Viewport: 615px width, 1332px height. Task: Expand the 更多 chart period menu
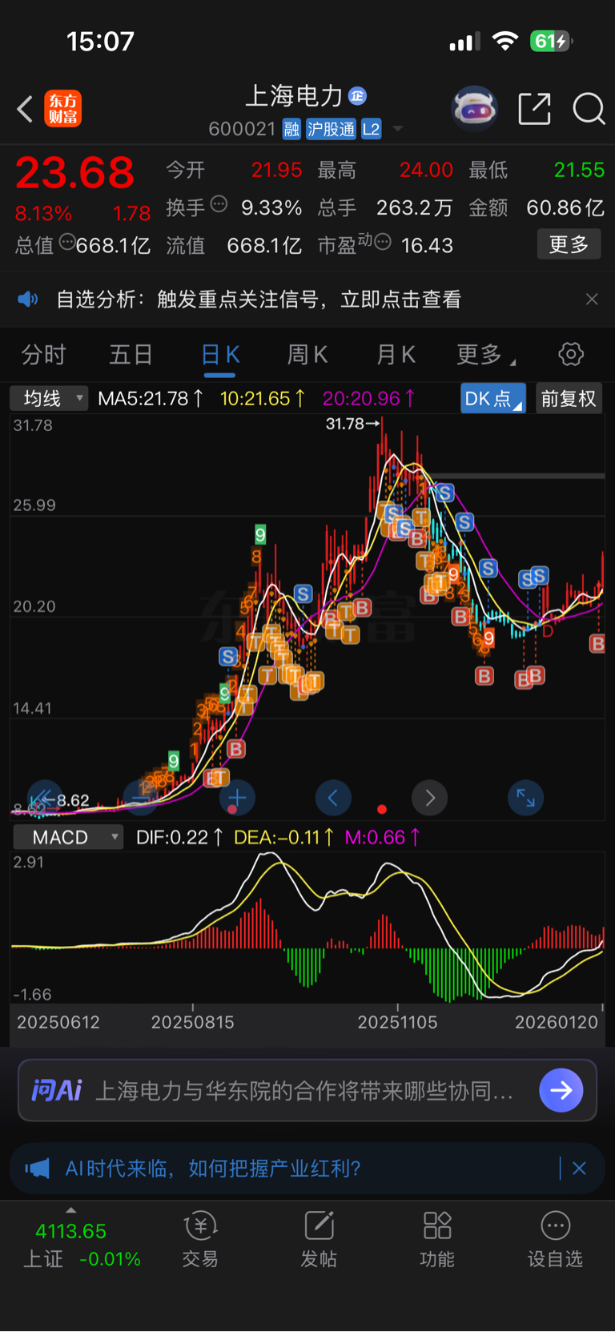point(485,355)
